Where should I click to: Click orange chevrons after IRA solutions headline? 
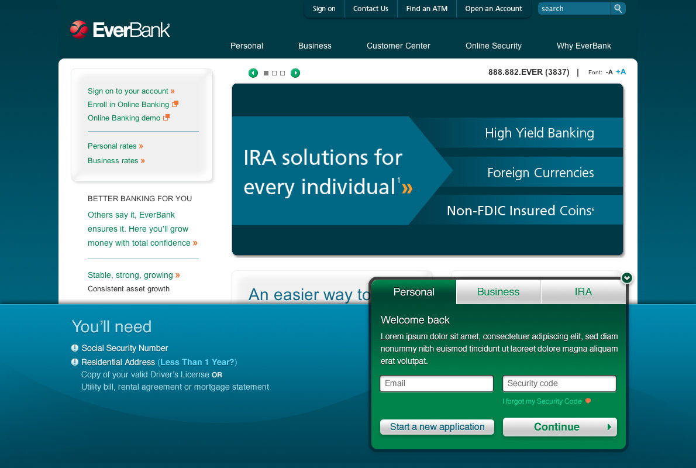(x=408, y=188)
